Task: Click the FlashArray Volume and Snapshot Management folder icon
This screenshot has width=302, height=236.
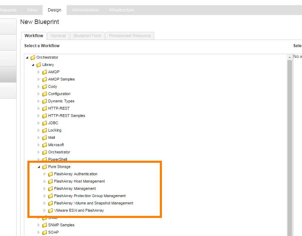Action: click(x=51, y=203)
